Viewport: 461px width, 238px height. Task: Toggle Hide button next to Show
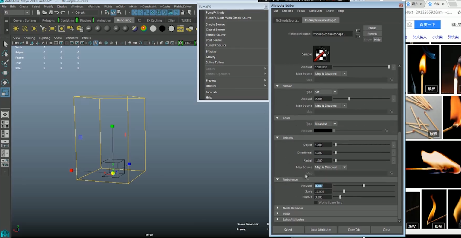377,39
